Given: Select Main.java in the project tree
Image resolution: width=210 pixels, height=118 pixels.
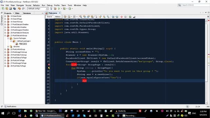Looking at the screenshot, I should tap(23, 44).
